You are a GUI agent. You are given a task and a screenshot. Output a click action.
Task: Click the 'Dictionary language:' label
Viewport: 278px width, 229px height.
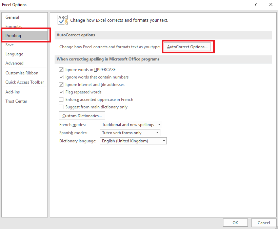click(x=78, y=141)
